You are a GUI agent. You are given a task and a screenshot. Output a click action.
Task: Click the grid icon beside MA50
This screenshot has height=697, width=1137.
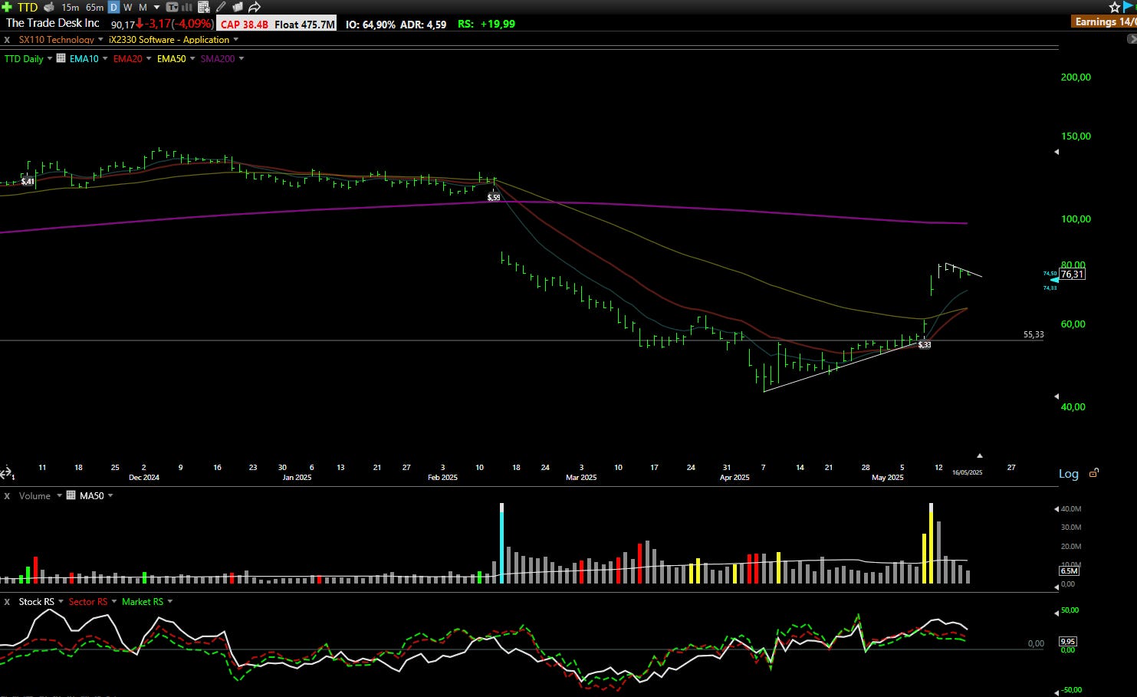pos(71,495)
